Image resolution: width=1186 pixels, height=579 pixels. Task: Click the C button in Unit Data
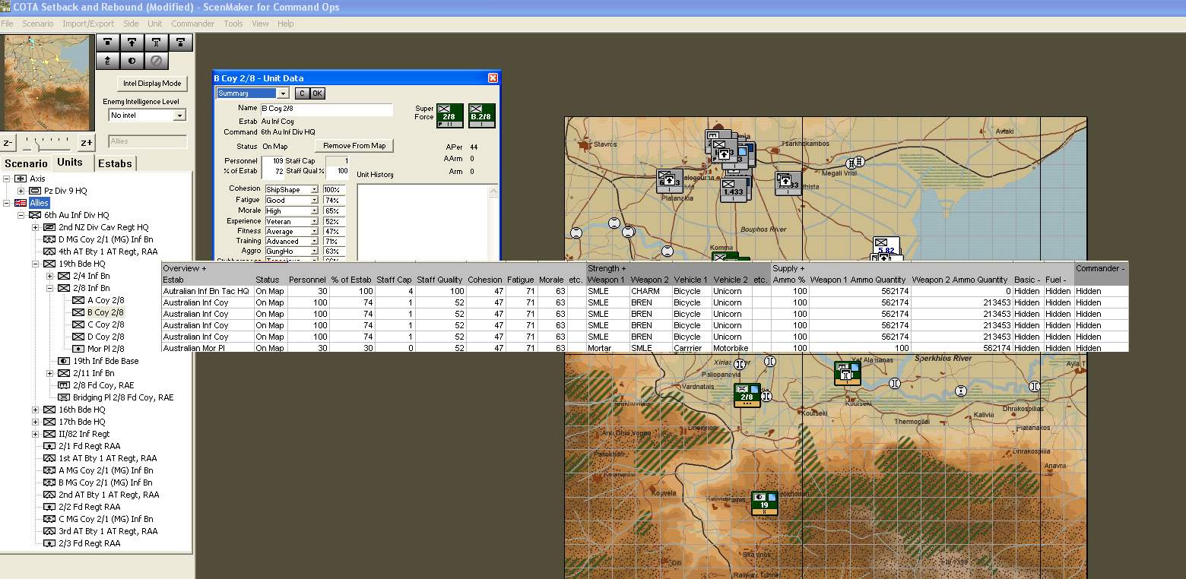[x=301, y=93]
